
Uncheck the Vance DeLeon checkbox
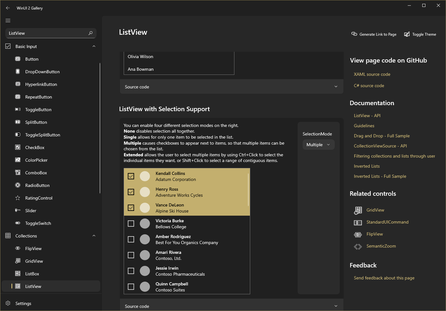click(x=131, y=208)
